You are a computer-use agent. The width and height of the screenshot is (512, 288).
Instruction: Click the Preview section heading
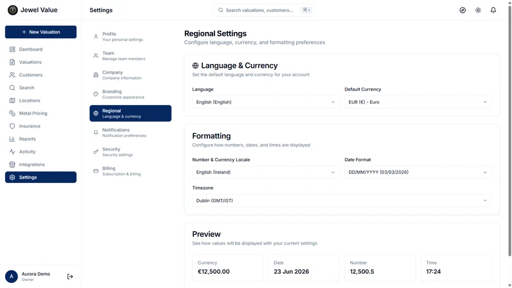coord(206,234)
